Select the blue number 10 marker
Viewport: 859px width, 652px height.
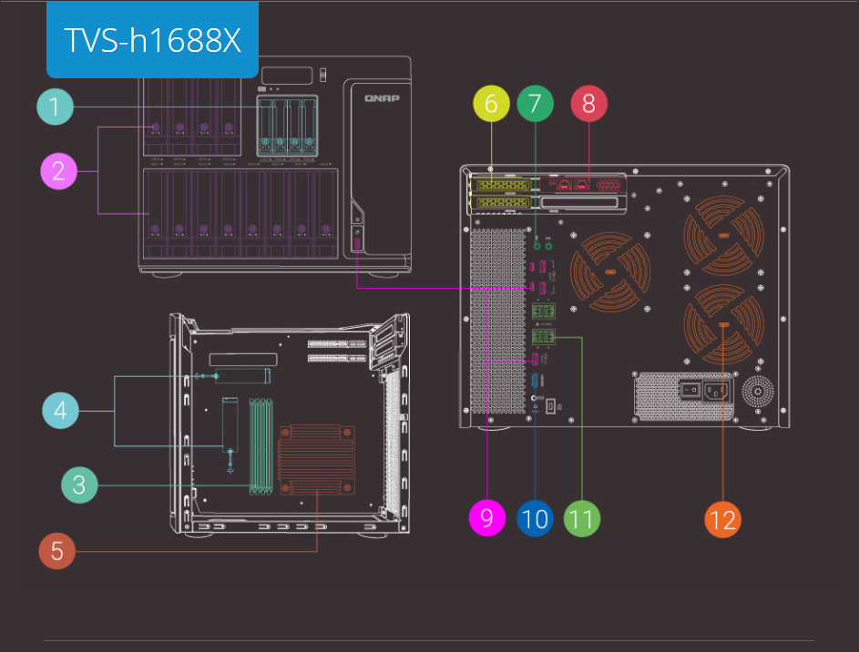tap(535, 518)
